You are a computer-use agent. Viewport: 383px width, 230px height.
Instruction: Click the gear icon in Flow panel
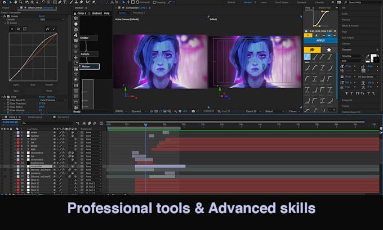pyautogui.click(x=335, y=31)
